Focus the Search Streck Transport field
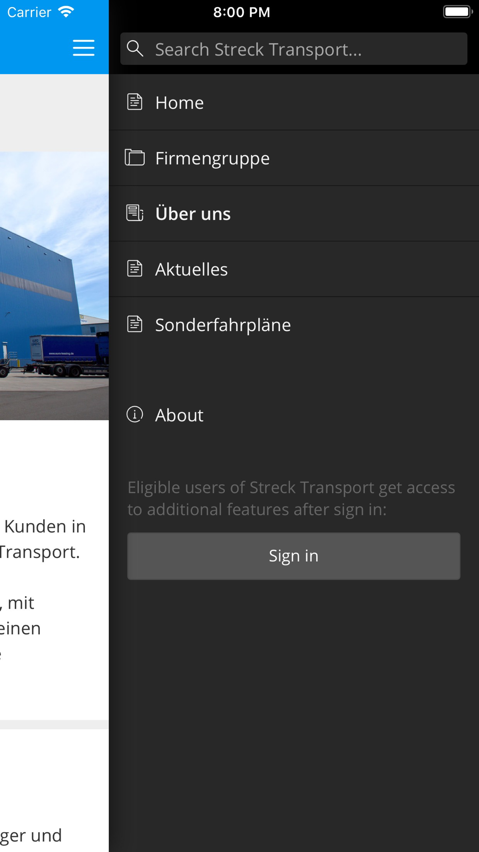 click(294, 49)
